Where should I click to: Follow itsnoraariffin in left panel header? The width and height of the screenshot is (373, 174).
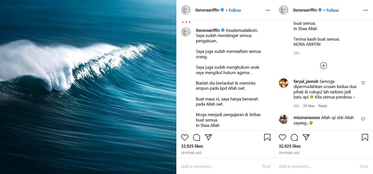click(x=235, y=10)
